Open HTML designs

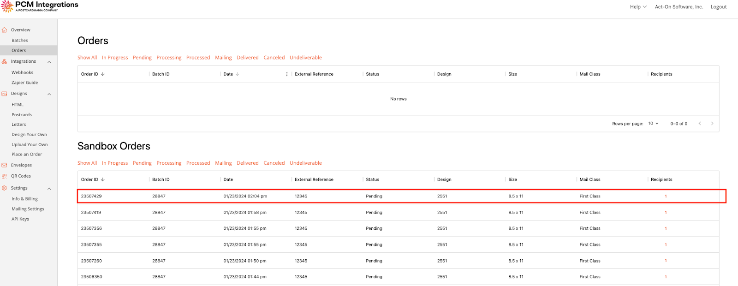point(18,105)
